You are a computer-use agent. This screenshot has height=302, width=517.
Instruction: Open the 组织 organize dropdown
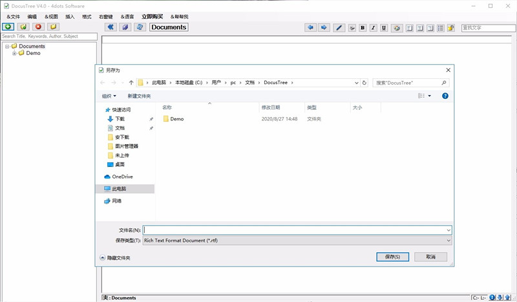(x=109, y=96)
